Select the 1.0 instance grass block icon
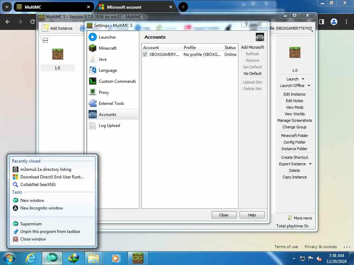 [x=58, y=54]
